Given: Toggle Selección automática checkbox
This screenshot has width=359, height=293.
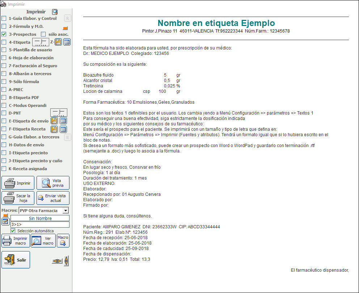Looking at the screenshot, I should pos(13,231).
